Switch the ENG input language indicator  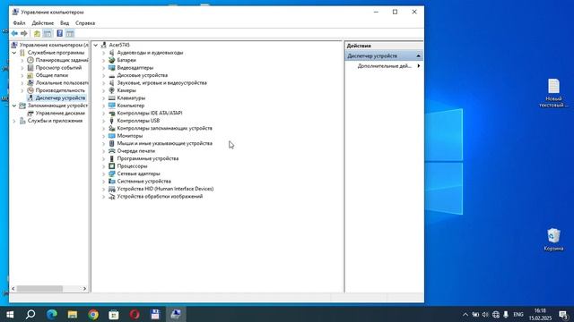[518, 314]
